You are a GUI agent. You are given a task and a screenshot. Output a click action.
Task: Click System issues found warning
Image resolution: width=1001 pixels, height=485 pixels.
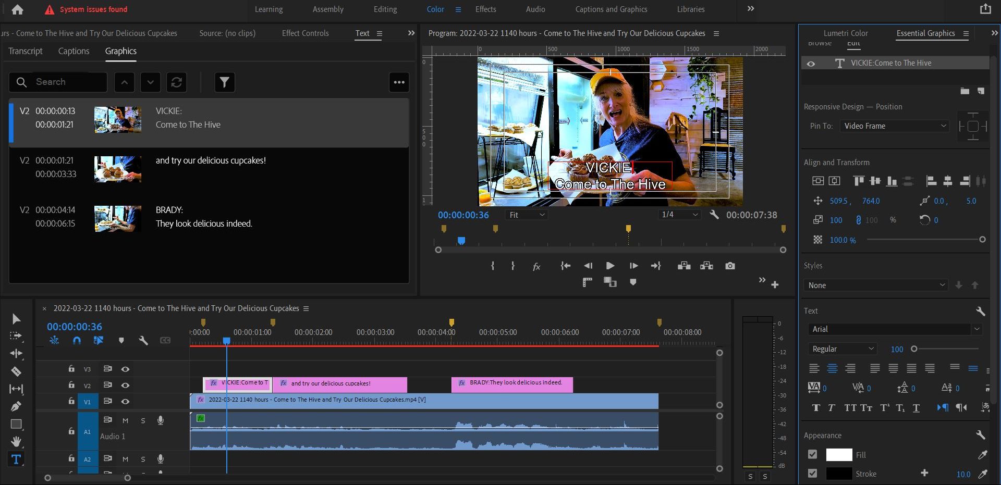click(86, 9)
